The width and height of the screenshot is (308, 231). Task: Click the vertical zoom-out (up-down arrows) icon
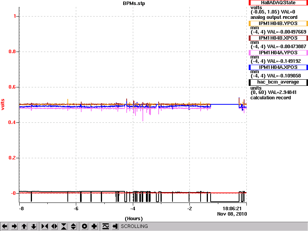point(74,226)
